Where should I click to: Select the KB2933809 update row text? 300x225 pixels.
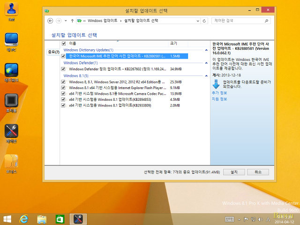tap(110, 105)
